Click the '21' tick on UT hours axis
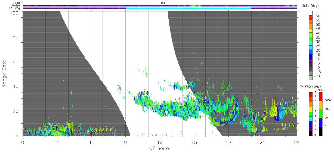The height and width of the screenshot is (154, 334). (262, 143)
